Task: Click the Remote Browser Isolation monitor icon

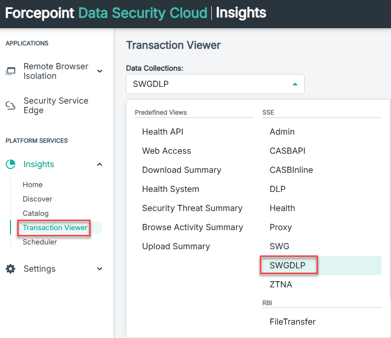Action: [10, 71]
